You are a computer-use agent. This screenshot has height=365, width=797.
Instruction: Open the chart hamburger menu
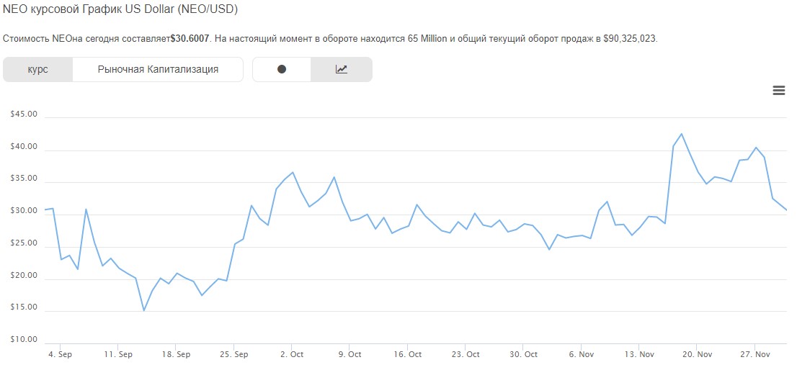click(x=778, y=90)
